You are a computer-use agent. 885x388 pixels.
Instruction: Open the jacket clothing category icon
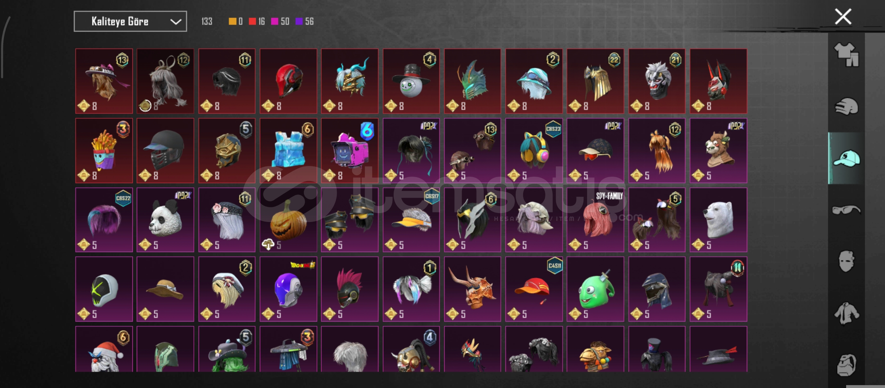pyautogui.click(x=847, y=313)
